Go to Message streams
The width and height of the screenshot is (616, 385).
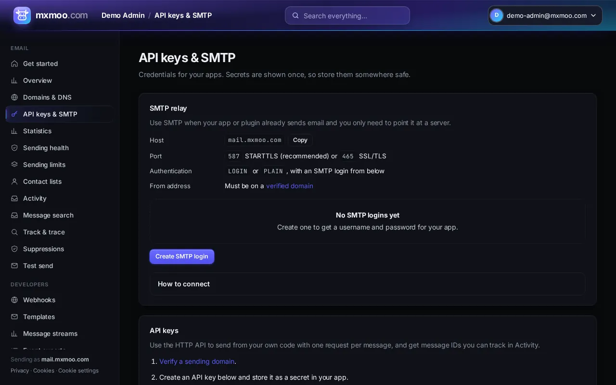[60, 334]
